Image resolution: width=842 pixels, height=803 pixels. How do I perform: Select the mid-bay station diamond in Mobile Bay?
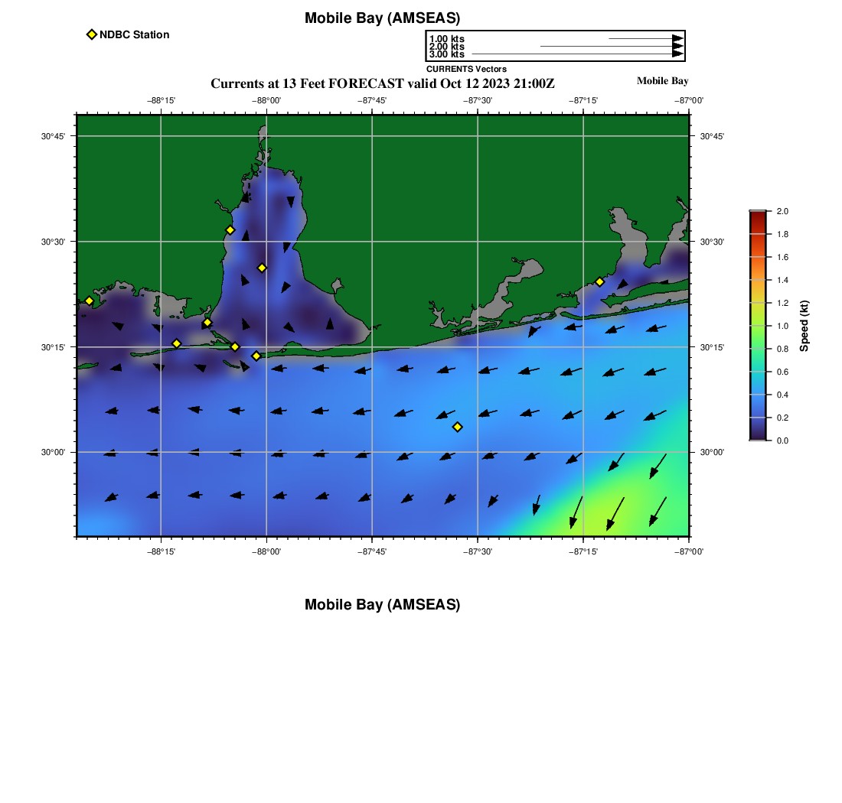pos(262,268)
